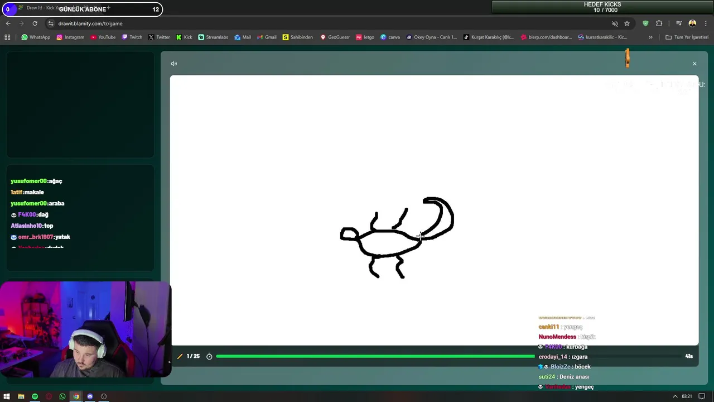This screenshot has height=402, width=714.
Task: Open the Gmail bookmark
Action: (267, 37)
